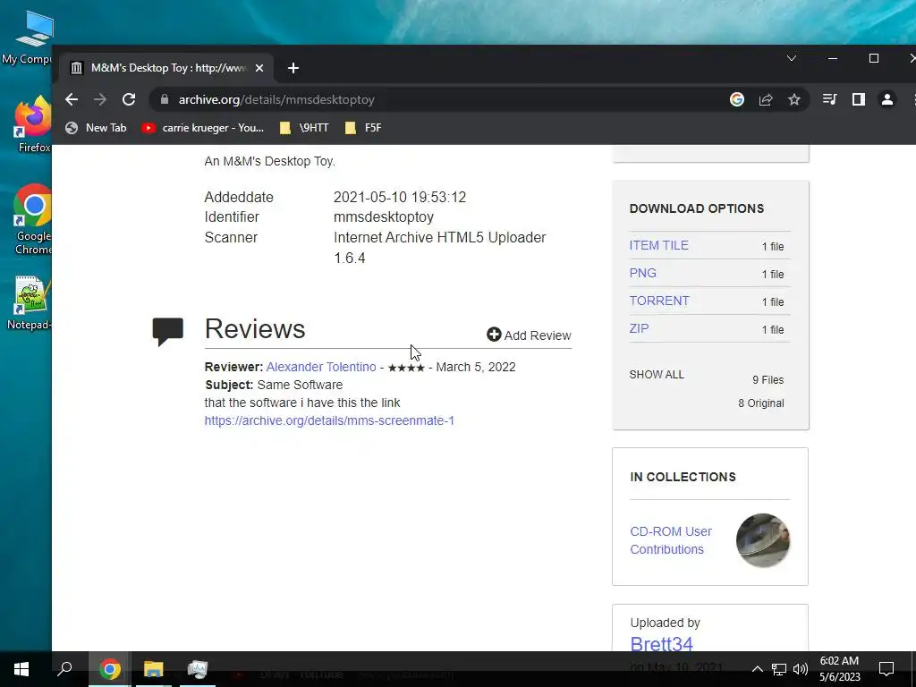Open uploader Brett34's profile

(x=661, y=644)
